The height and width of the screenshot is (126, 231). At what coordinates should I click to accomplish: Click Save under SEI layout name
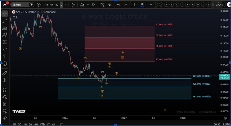pos(142,6)
